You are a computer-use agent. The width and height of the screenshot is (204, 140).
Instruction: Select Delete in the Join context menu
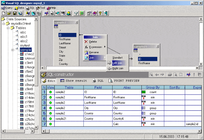(93, 42)
